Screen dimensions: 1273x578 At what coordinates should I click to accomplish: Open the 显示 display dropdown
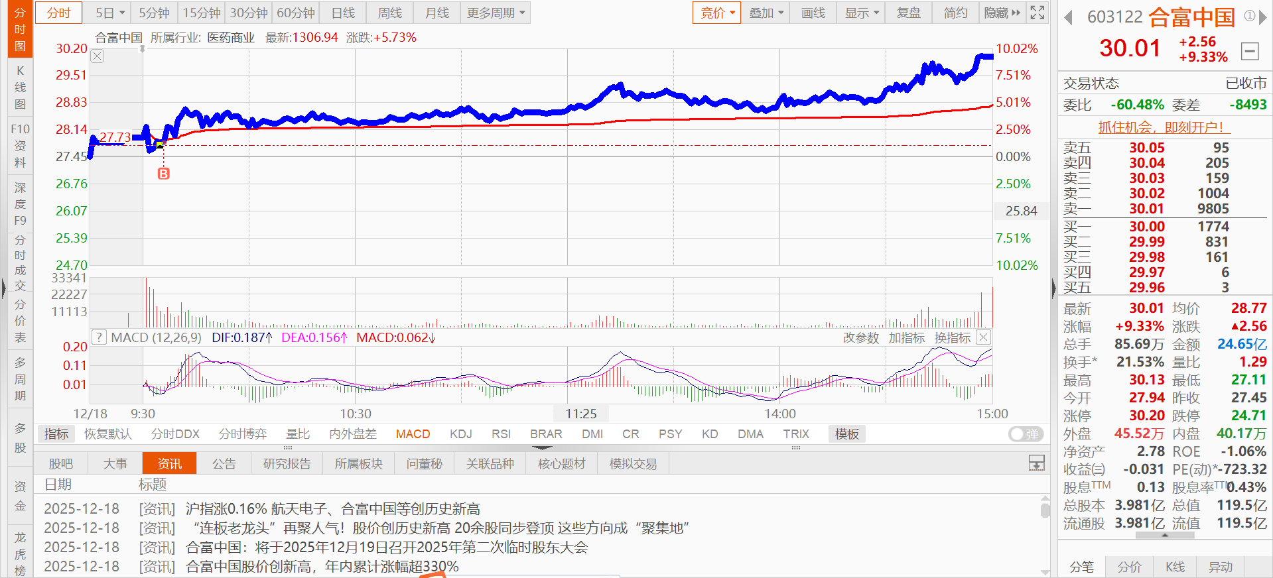point(861,13)
